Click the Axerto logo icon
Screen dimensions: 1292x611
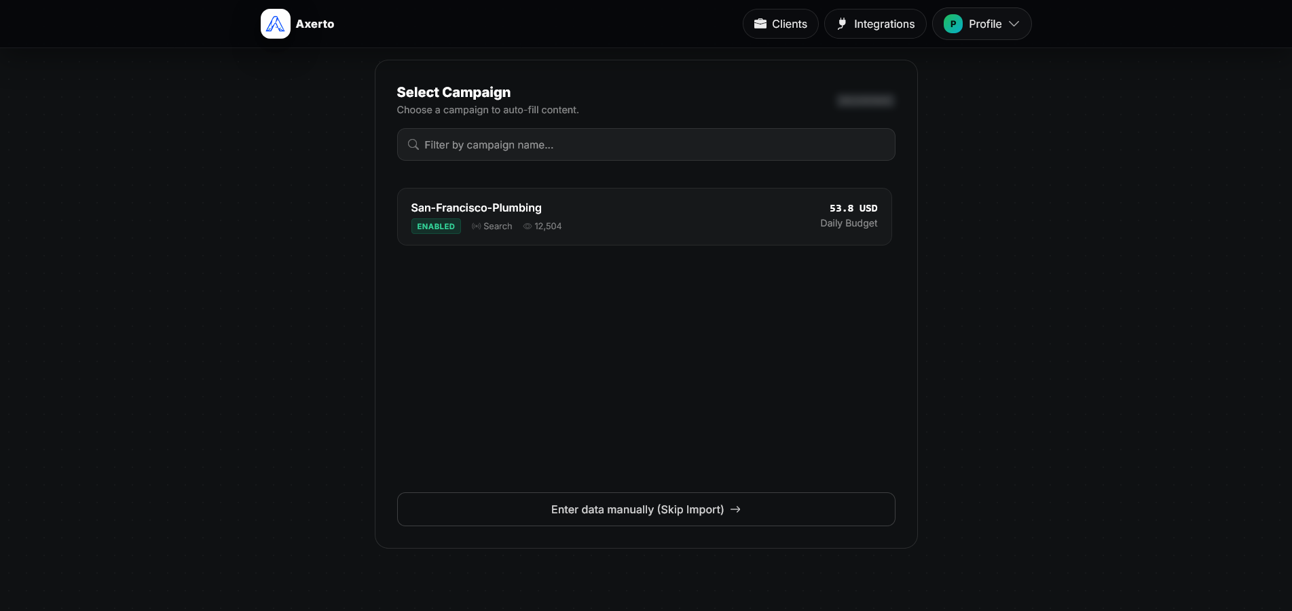click(275, 24)
